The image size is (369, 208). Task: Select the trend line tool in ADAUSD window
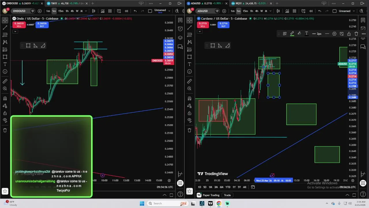189,28
